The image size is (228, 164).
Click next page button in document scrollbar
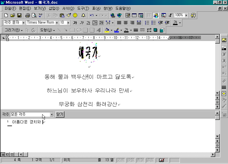point(217,107)
